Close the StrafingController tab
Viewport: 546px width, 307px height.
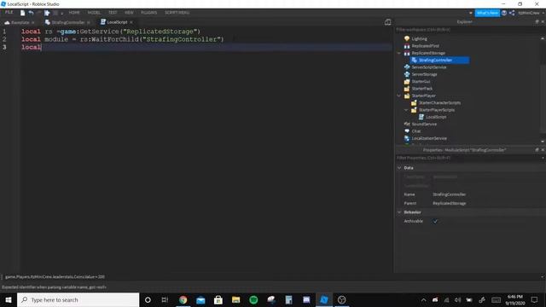point(89,22)
